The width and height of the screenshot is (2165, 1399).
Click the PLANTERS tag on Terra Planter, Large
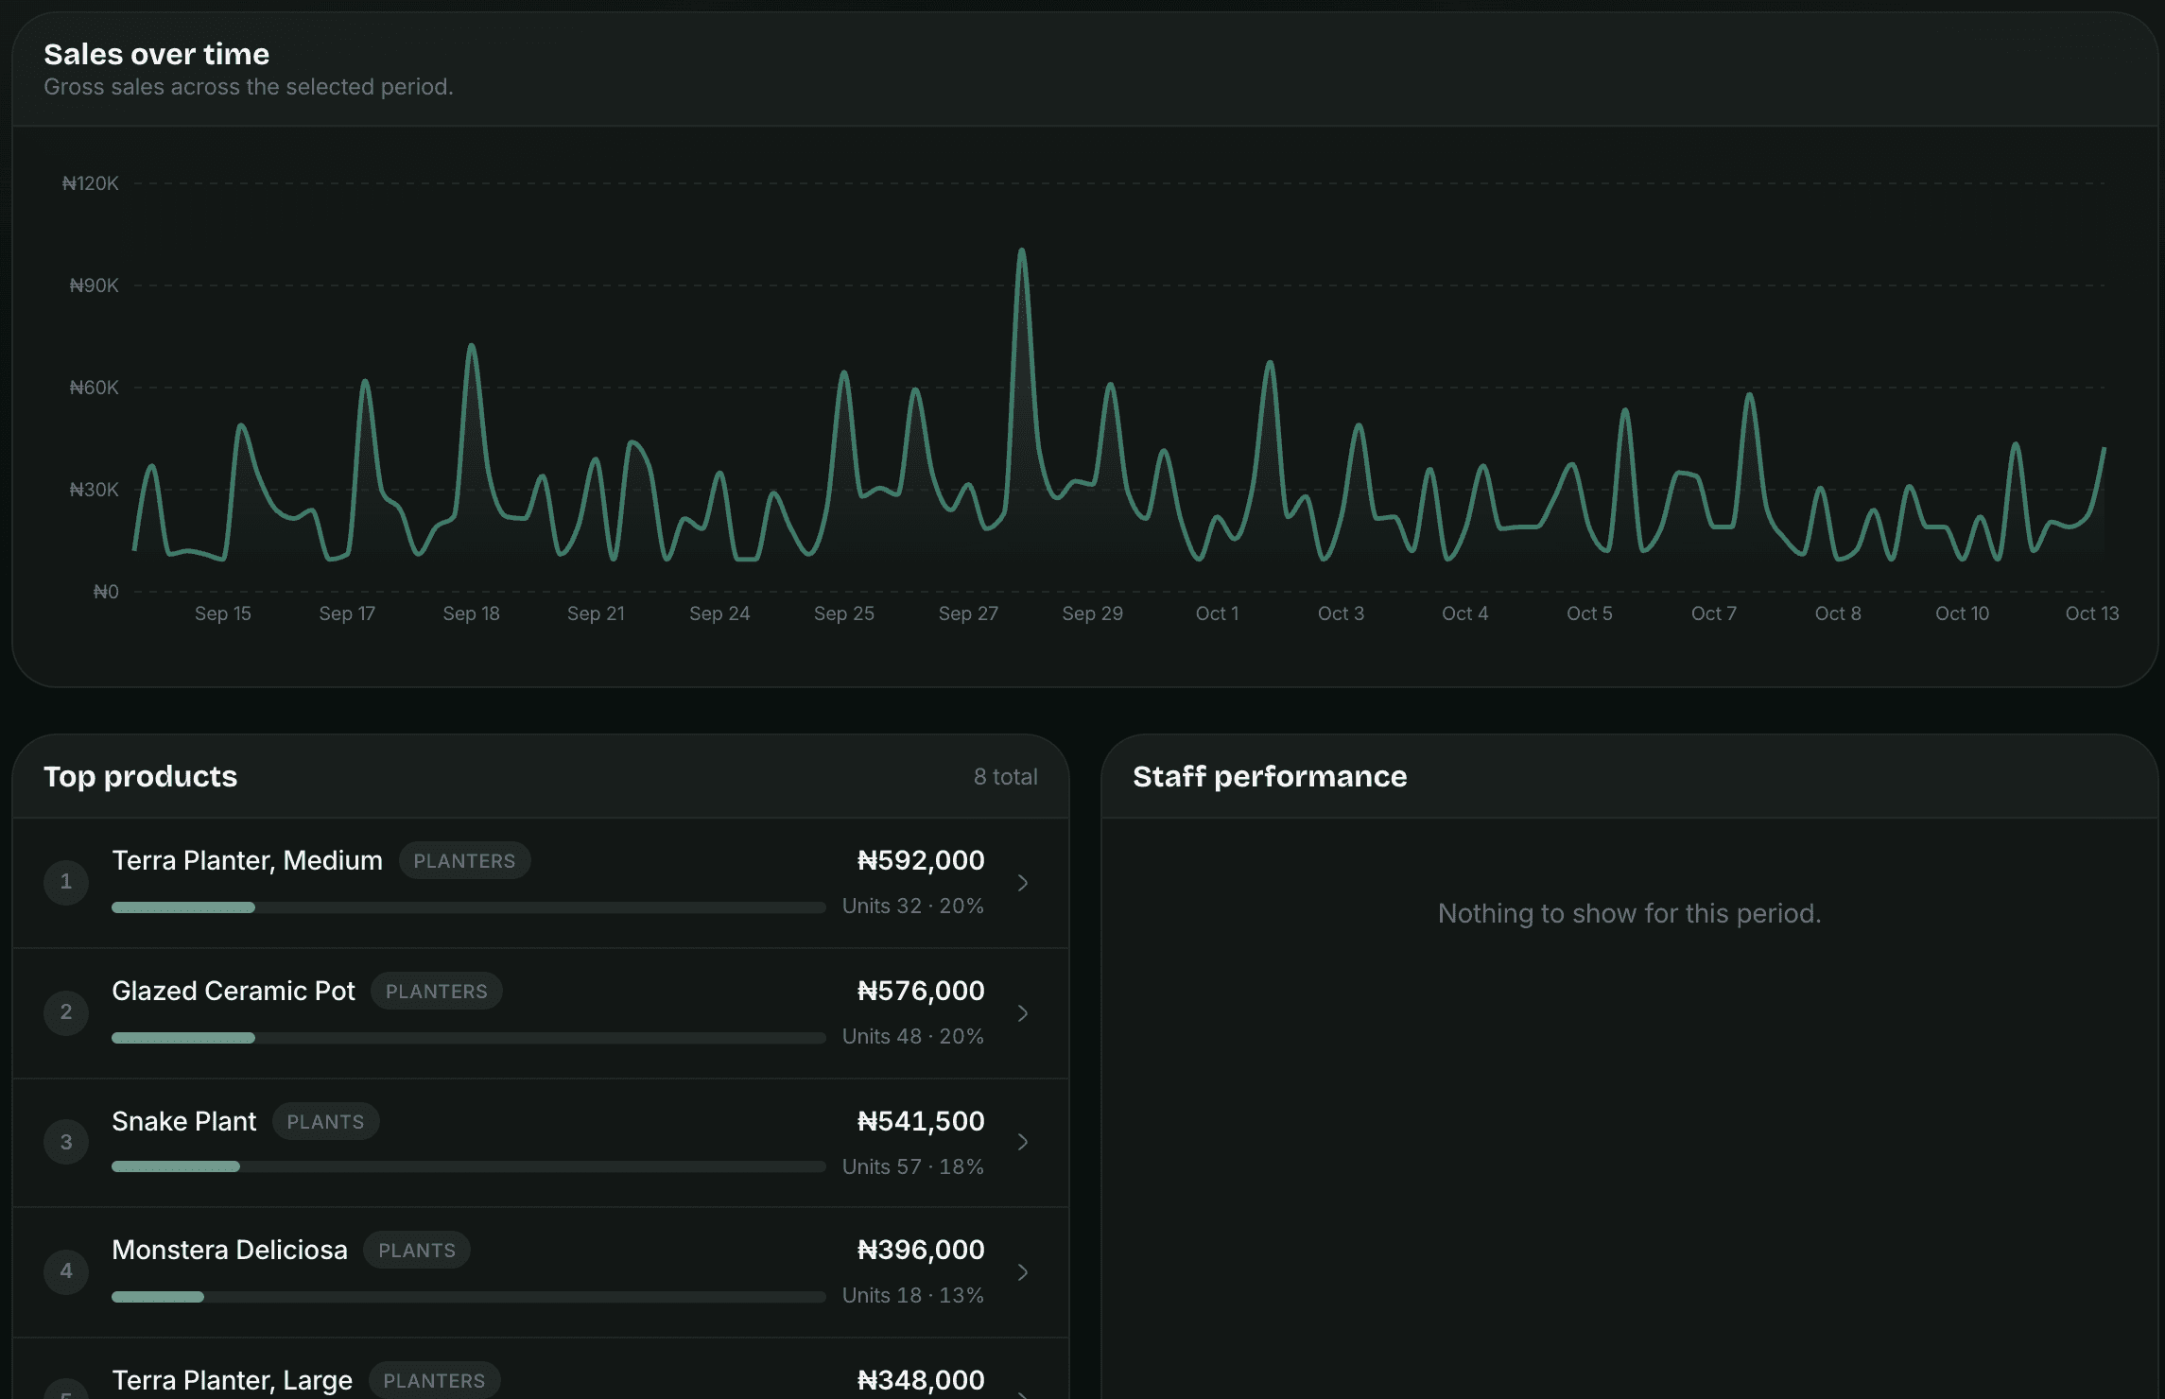point(434,1380)
